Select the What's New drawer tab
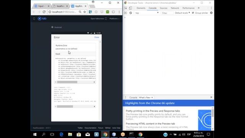 point(145,97)
